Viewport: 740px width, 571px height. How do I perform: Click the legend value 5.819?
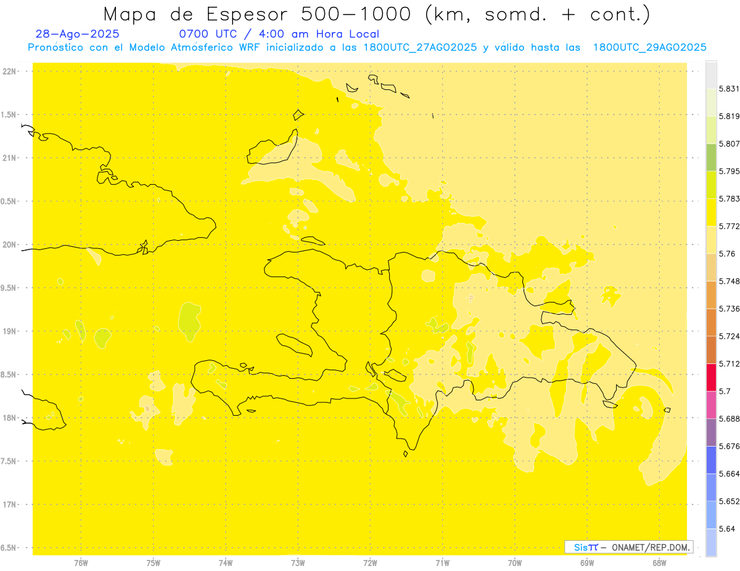[x=730, y=116]
